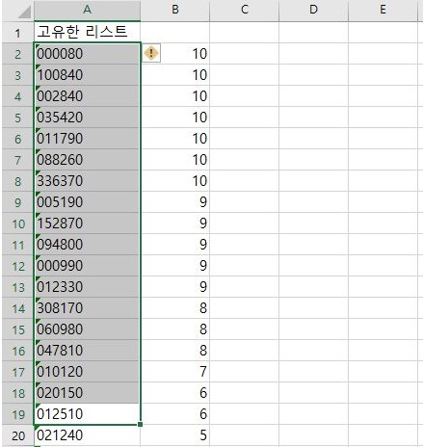
Task: Select column A header
Action: click(87, 10)
